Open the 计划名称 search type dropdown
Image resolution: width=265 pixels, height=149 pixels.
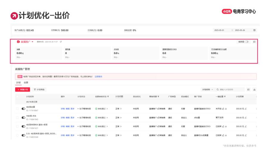[x=208, y=89]
